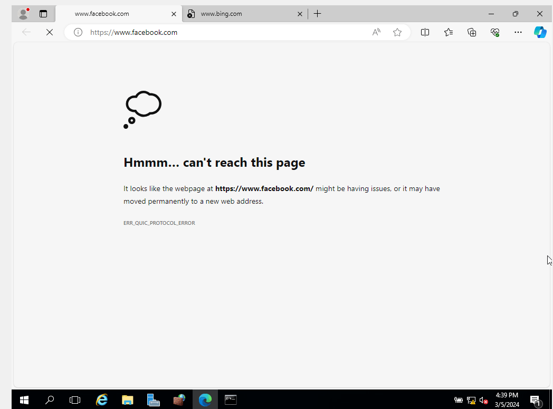
Task: Open a new browser tab
Action: (317, 13)
